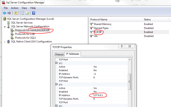Image resolution: width=171 pixels, height=107 pixels.
Task: Click the Up one level folder icon
Action: (16, 13)
